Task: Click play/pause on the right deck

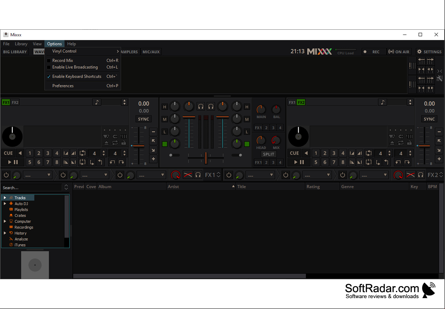Action: (299, 162)
